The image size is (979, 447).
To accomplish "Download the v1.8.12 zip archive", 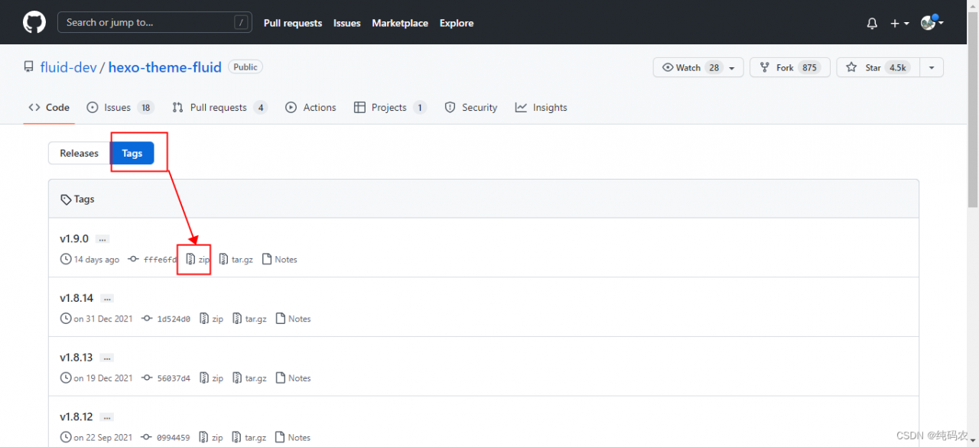I will (212, 438).
